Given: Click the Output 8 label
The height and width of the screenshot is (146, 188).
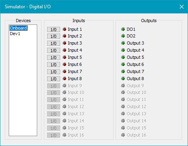Looking at the screenshot, I should point(135,79).
